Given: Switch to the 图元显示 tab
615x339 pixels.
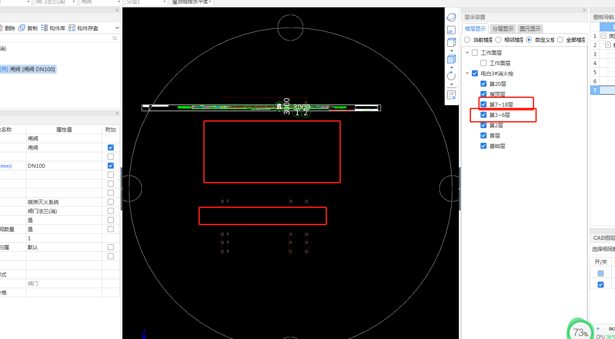Looking at the screenshot, I should tap(530, 29).
